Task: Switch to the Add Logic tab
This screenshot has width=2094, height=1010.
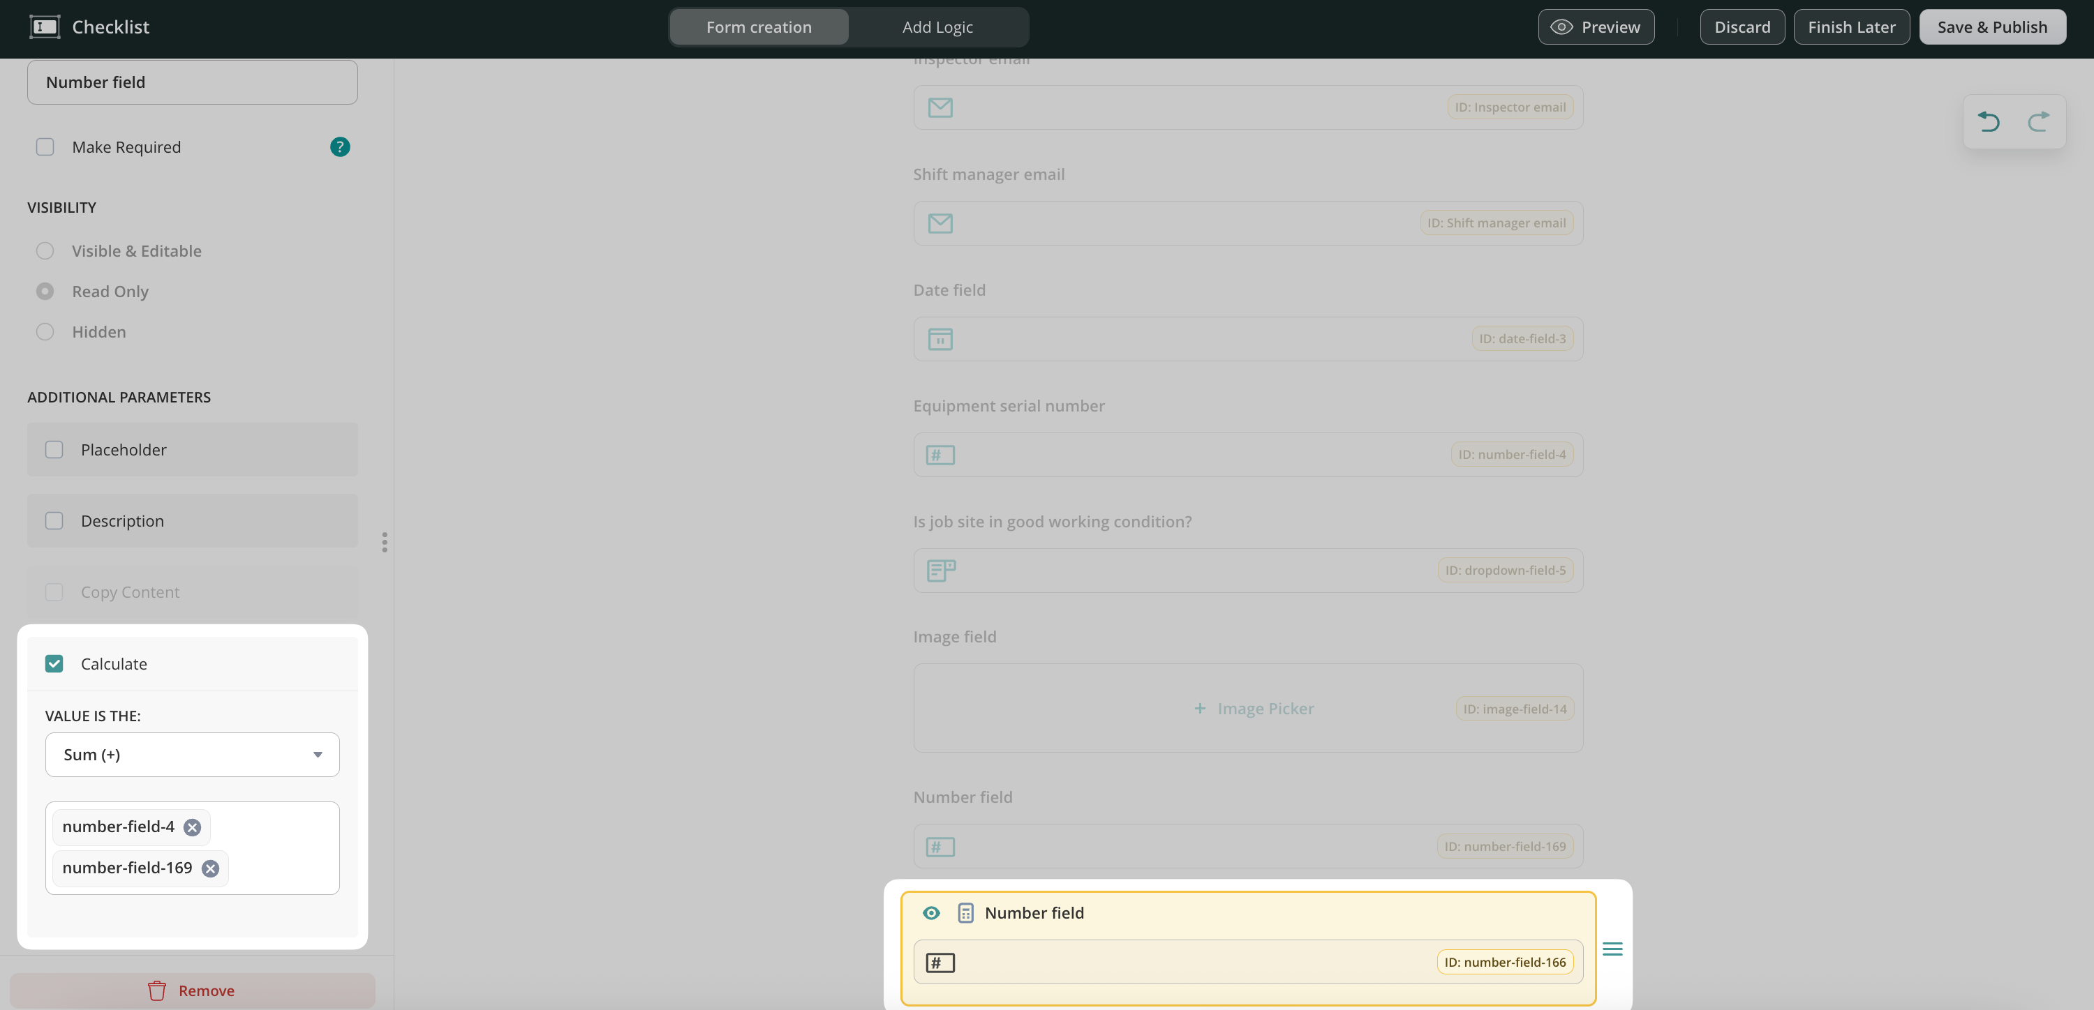Action: 937,27
